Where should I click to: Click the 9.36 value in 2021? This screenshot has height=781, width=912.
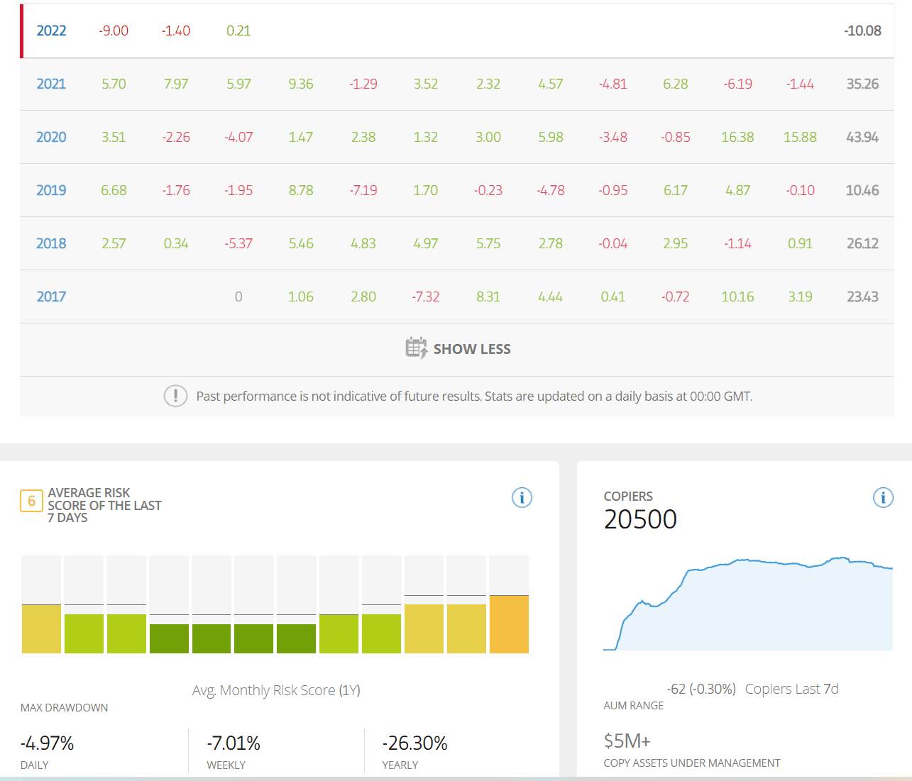pyautogui.click(x=301, y=84)
